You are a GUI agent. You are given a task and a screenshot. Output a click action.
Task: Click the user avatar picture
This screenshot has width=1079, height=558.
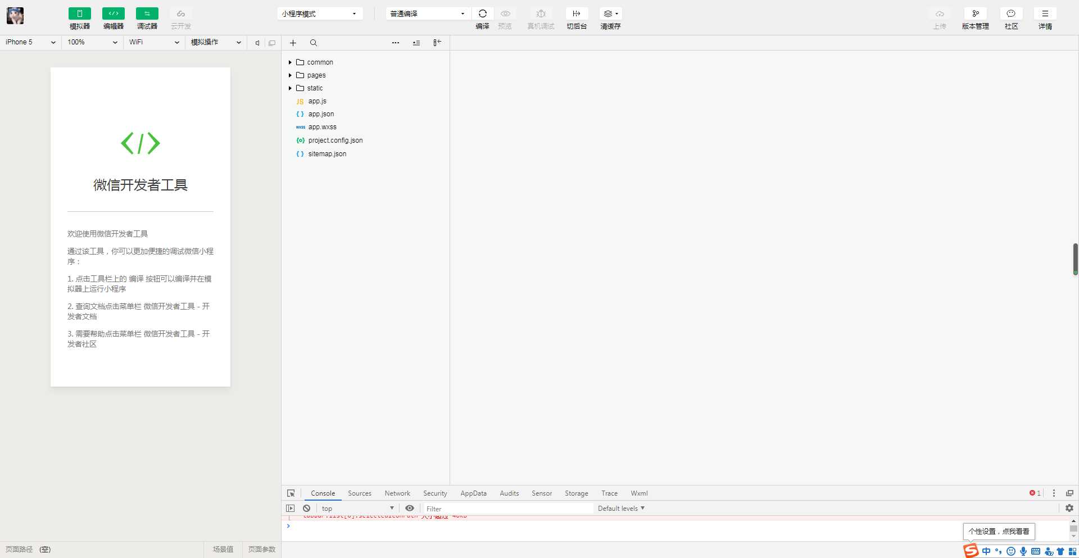click(x=15, y=16)
